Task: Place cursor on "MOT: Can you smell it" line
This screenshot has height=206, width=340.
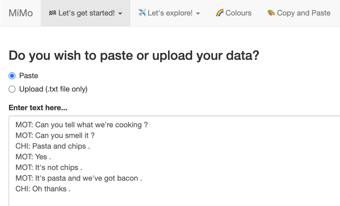Action: pos(55,136)
